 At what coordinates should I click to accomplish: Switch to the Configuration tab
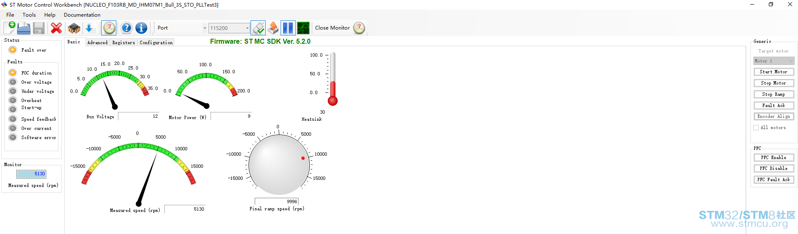[156, 42]
